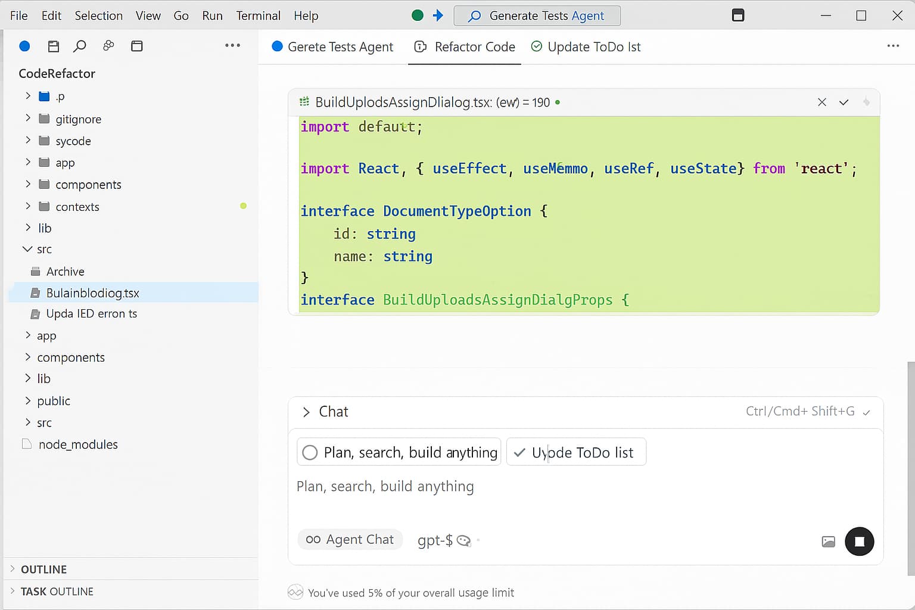Open the Selection menu
This screenshot has height=610, width=915.
pos(98,15)
